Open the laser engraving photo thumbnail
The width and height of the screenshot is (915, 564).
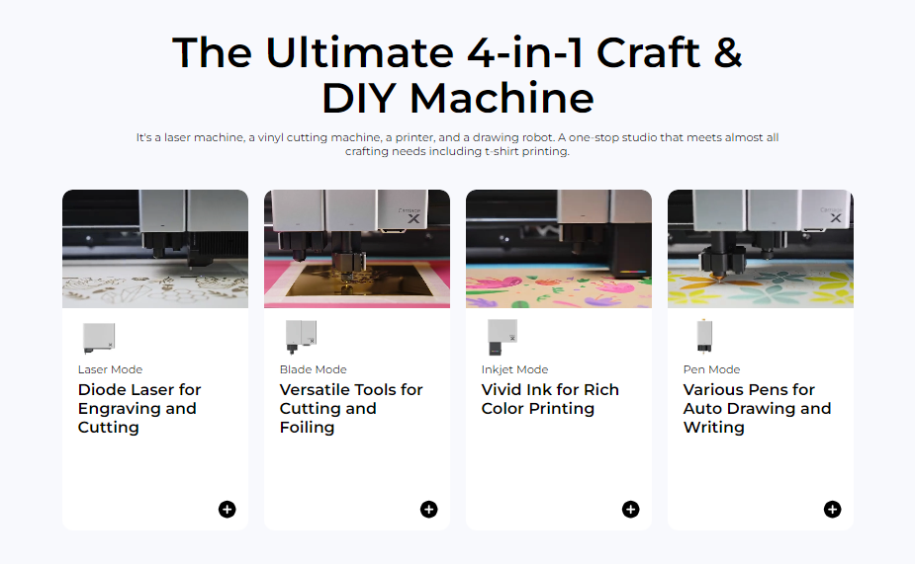coord(155,249)
